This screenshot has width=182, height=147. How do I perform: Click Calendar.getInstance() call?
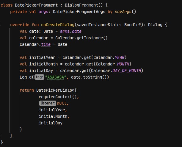(x=81, y=38)
